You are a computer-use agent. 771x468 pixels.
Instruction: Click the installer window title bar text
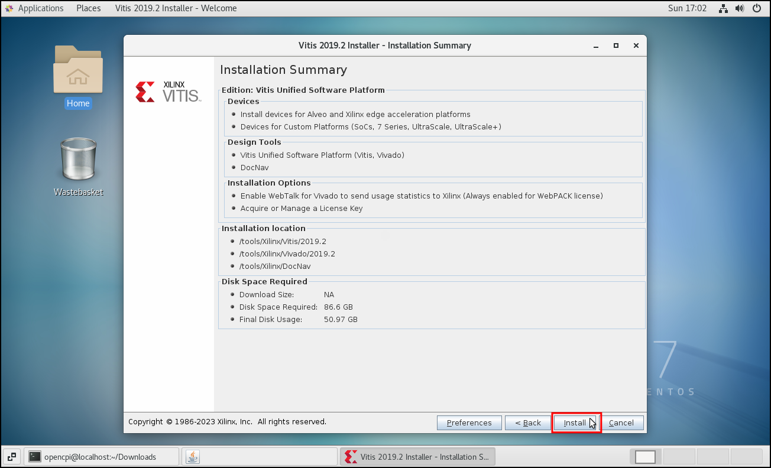[385, 45]
